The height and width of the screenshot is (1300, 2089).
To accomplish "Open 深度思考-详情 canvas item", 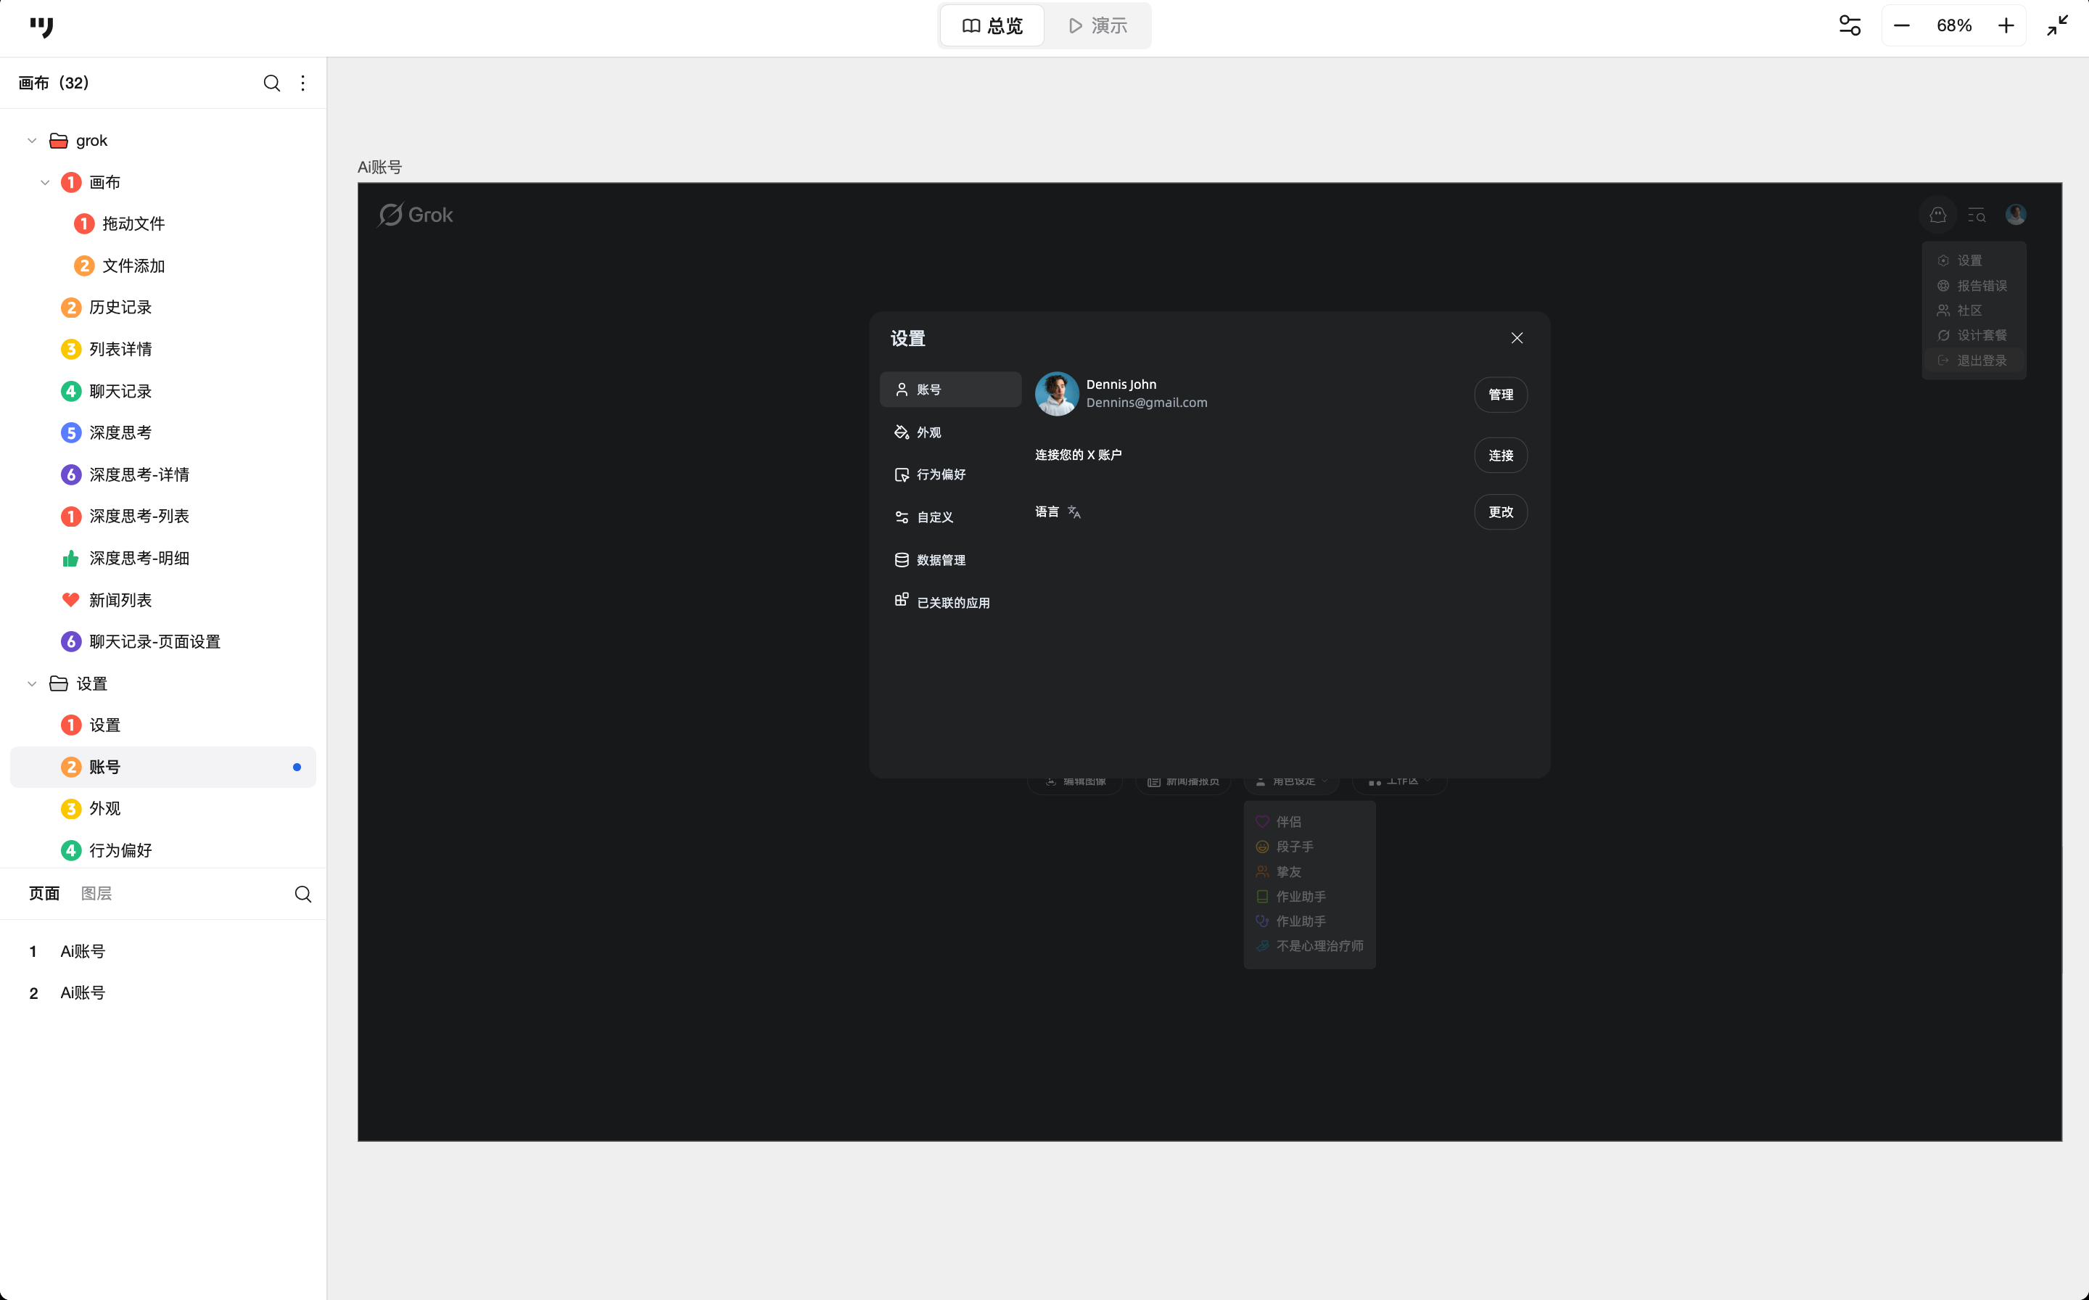I will point(139,474).
